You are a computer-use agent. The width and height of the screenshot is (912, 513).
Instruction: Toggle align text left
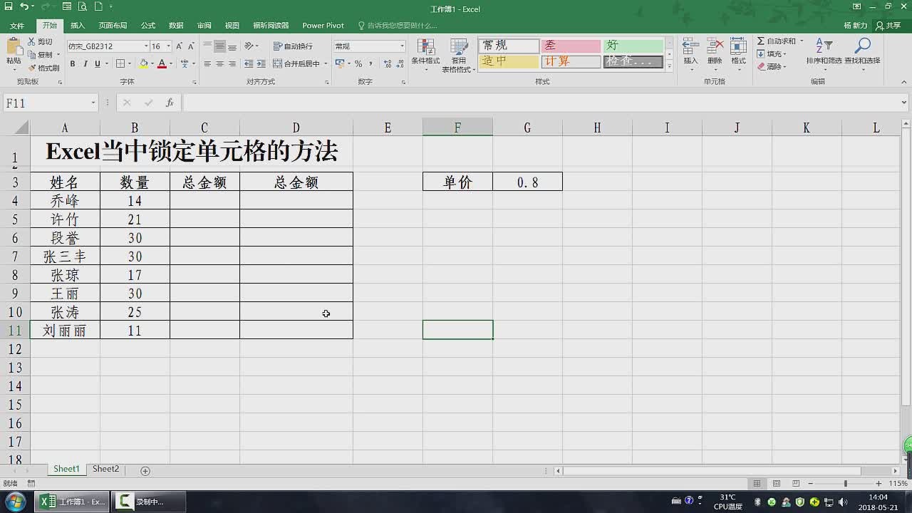pyautogui.click(x=207, y=63)
